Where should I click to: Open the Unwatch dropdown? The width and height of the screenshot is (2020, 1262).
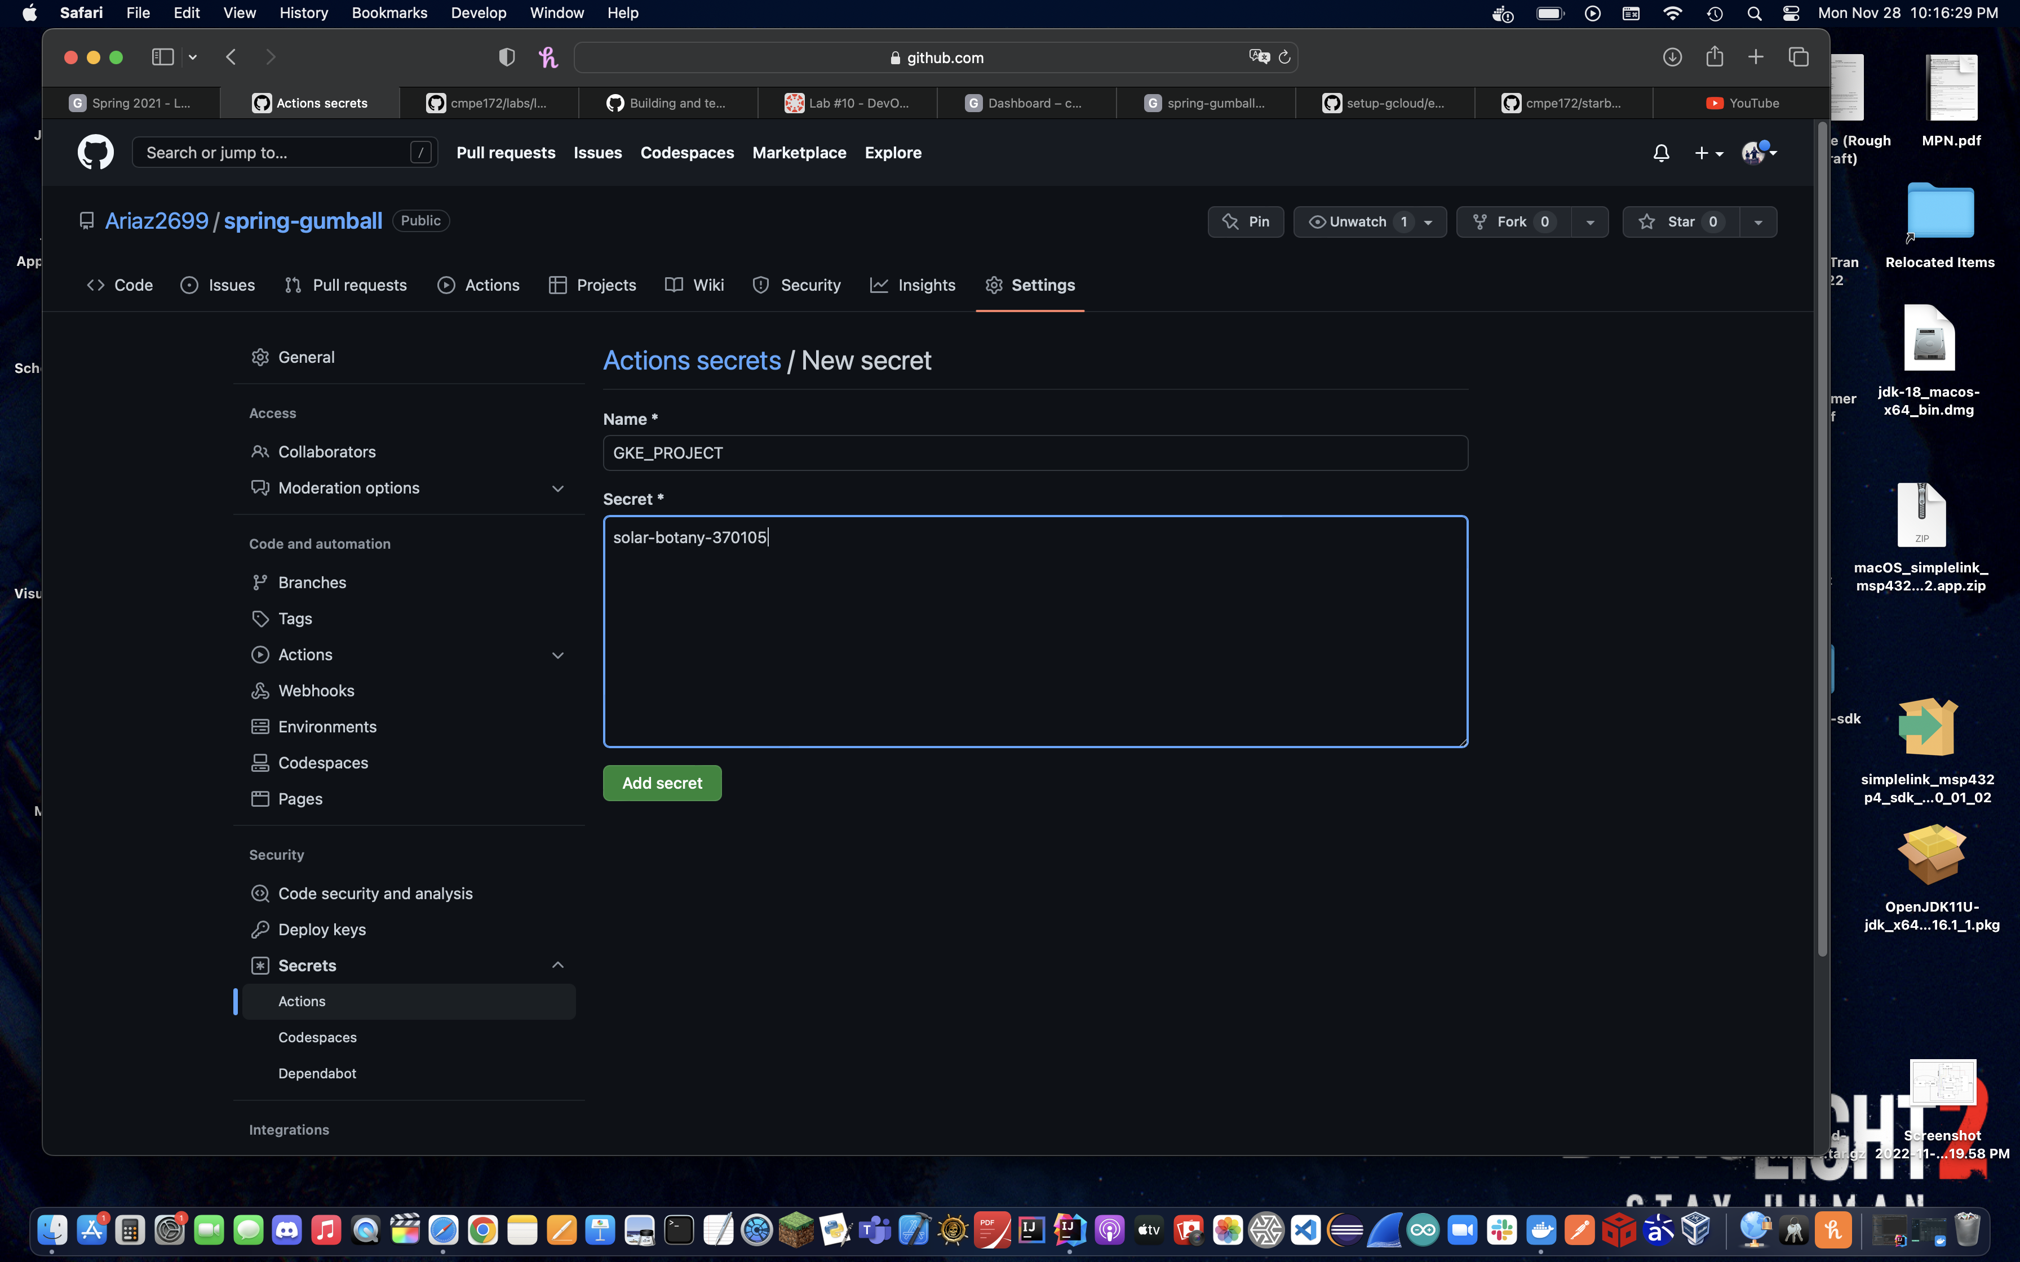(x=1370, y=222)
